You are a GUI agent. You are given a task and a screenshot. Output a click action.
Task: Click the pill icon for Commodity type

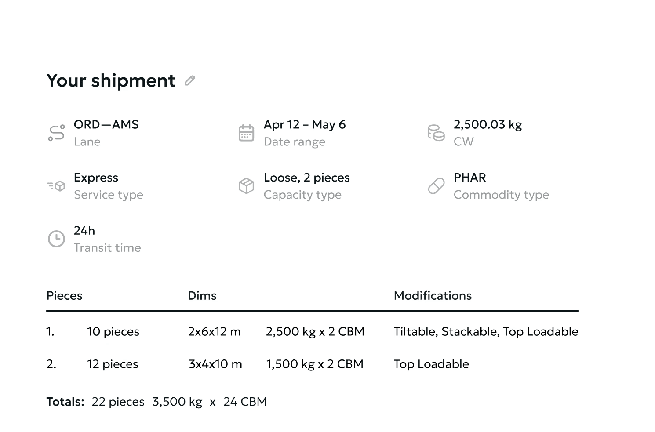436,186
